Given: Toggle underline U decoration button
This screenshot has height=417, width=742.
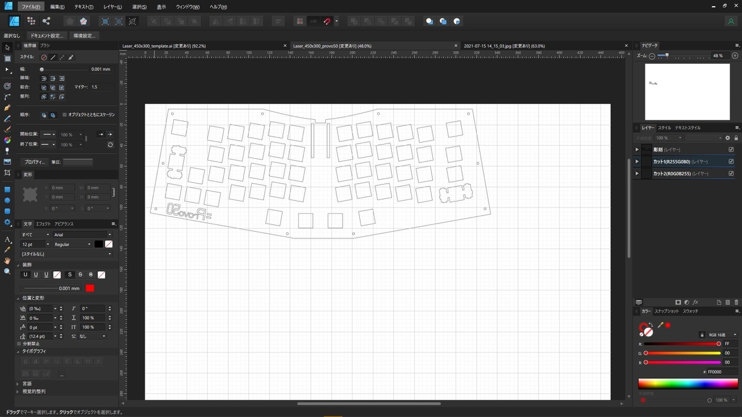Looking at the screenshot, I should click(x=25, y=274).
